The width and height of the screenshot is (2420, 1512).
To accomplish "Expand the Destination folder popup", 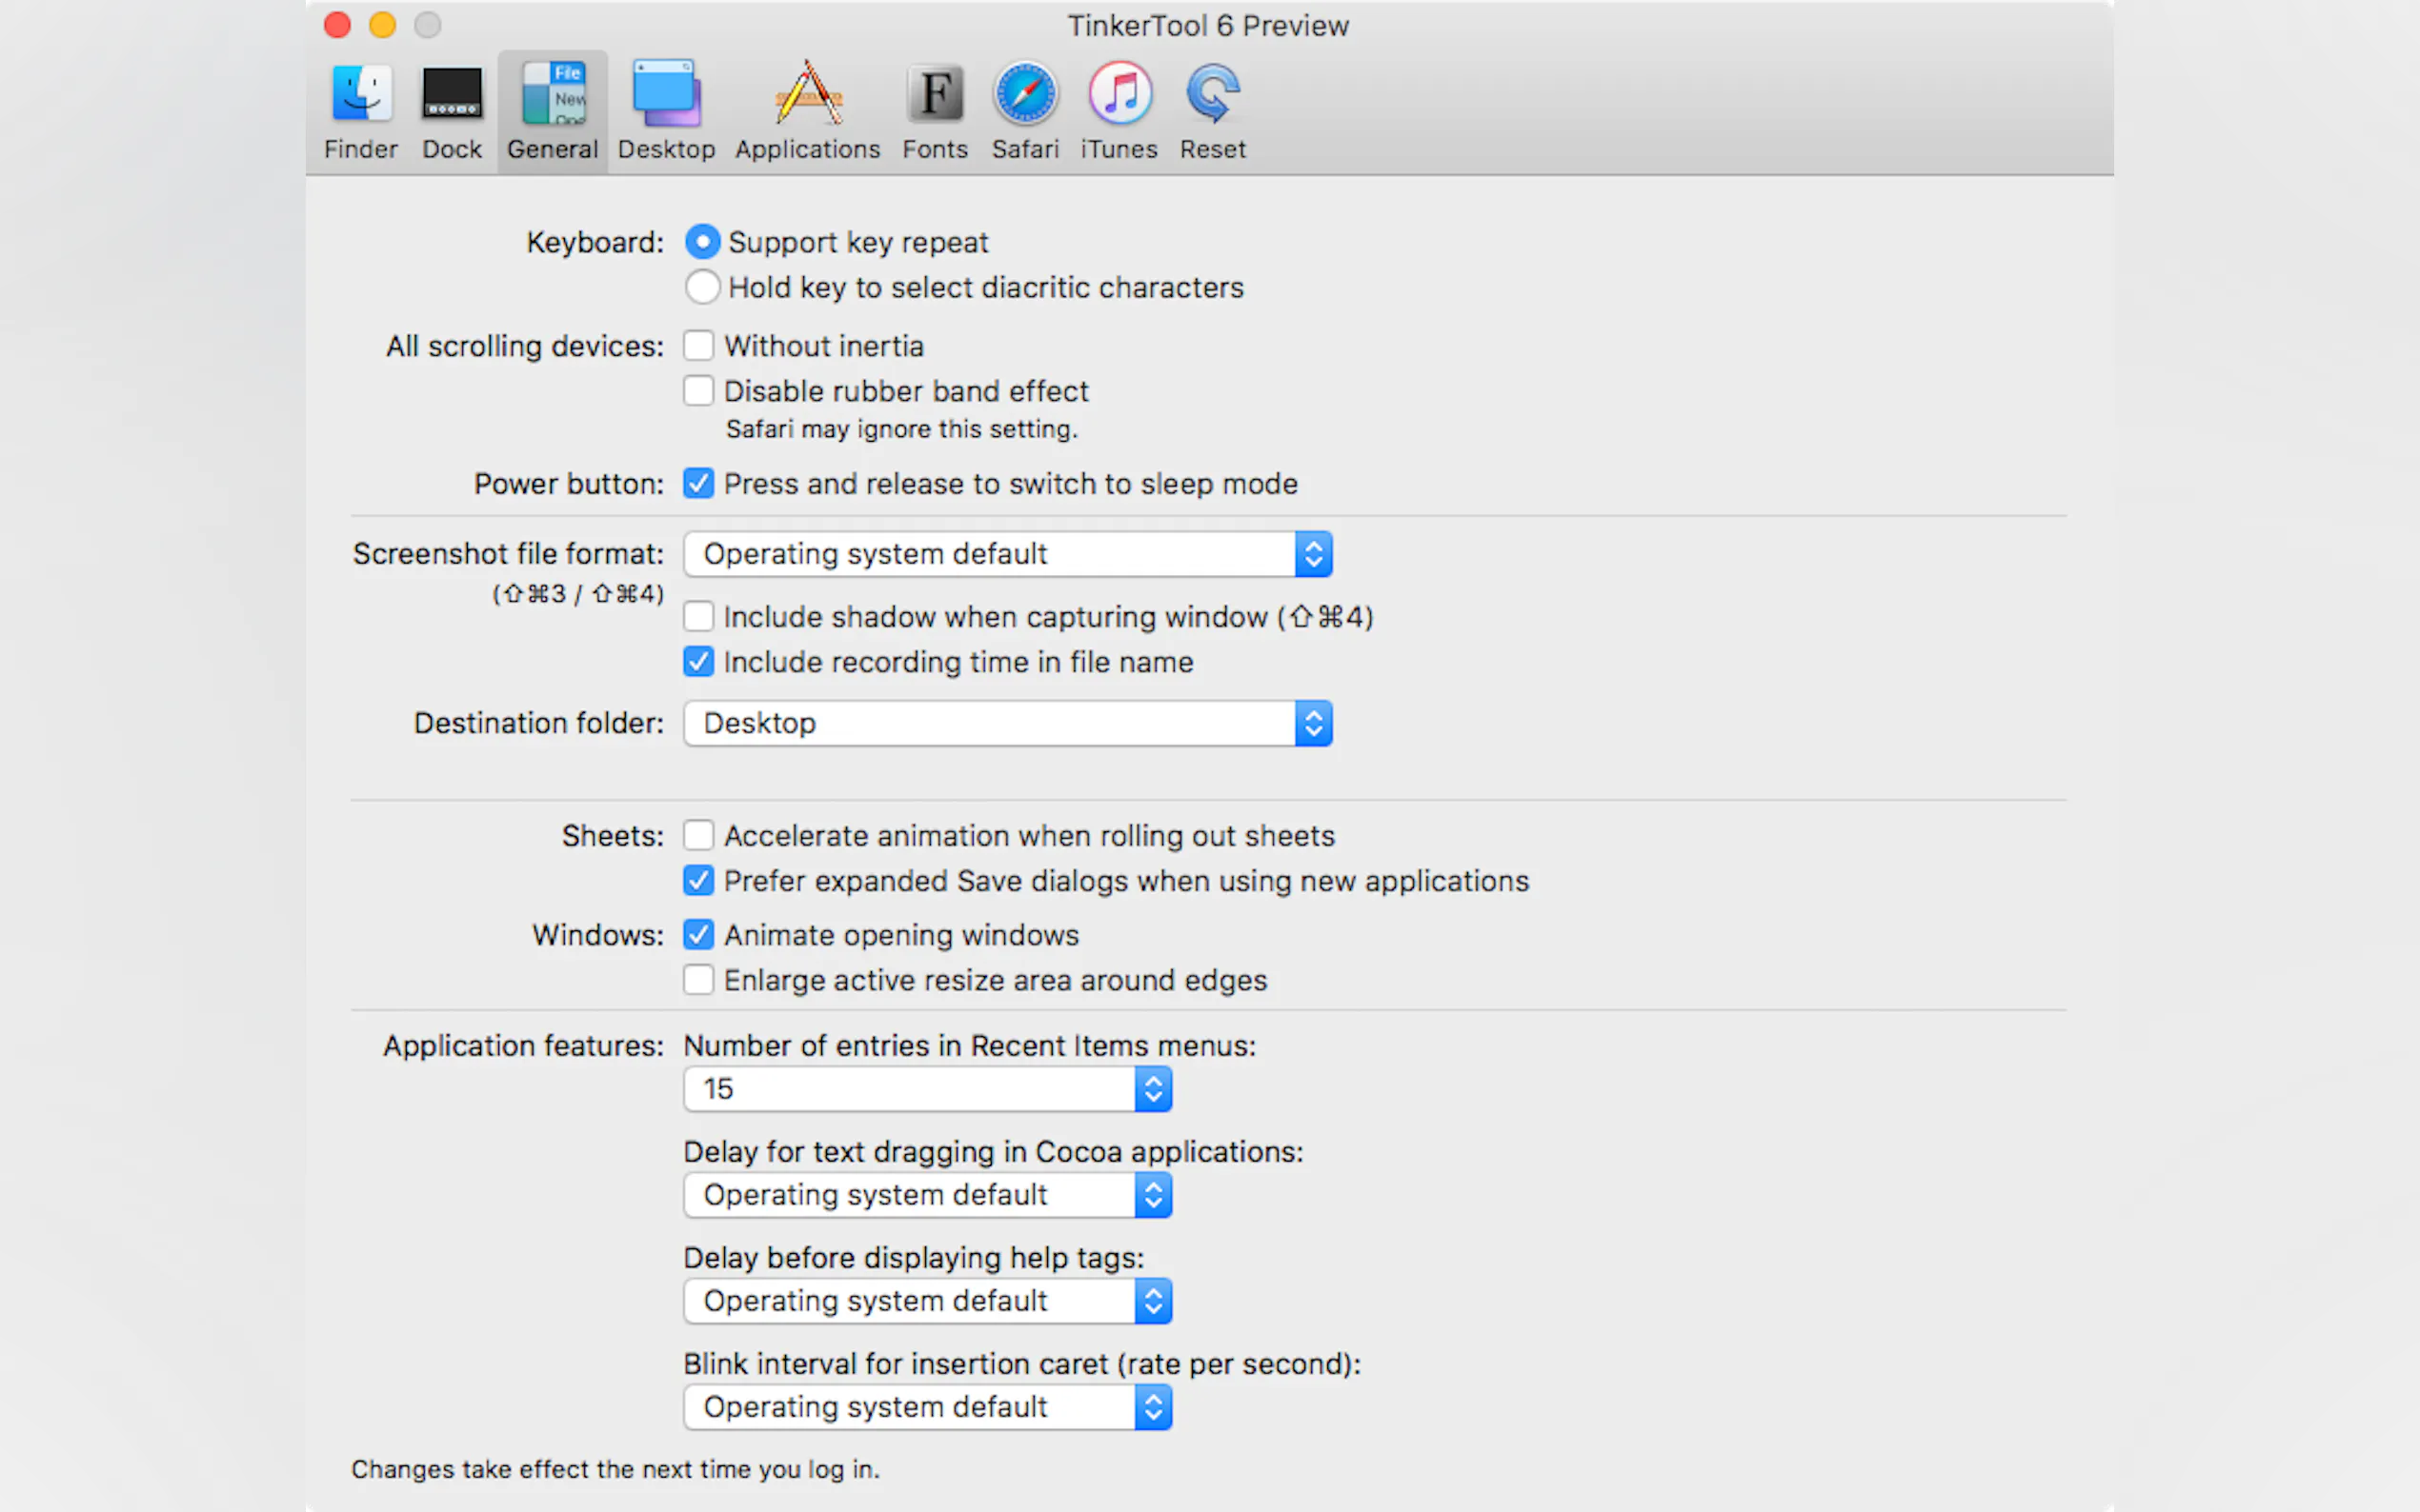I will tap(1007, 723).
